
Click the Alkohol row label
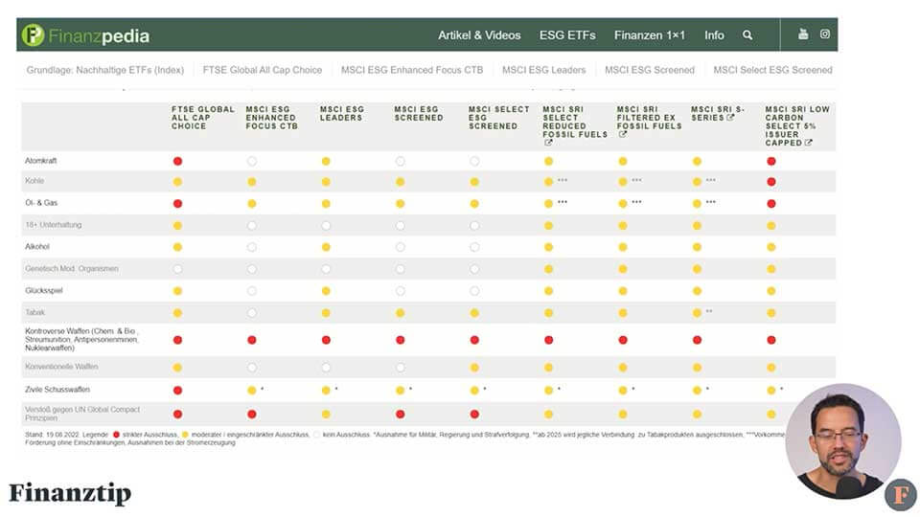tap(37, 247)
